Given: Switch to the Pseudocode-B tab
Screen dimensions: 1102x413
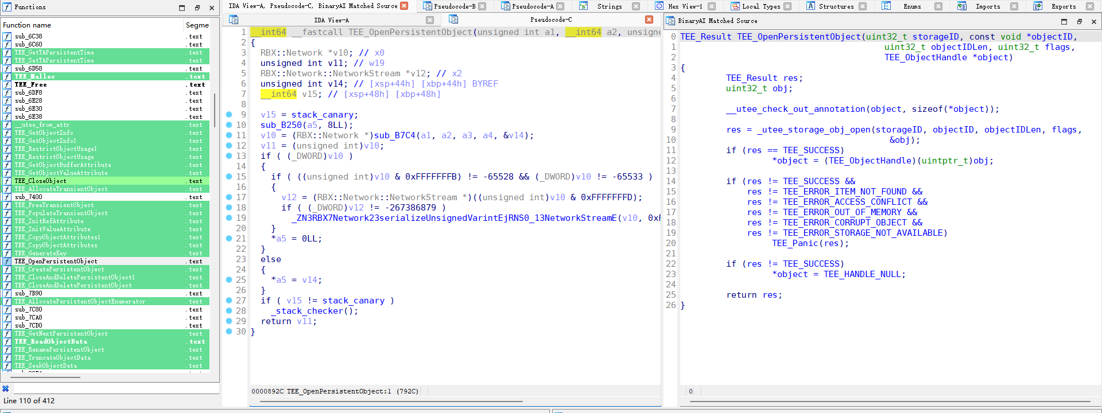Looking at the screenshot, I should click(x=454, y=6).
